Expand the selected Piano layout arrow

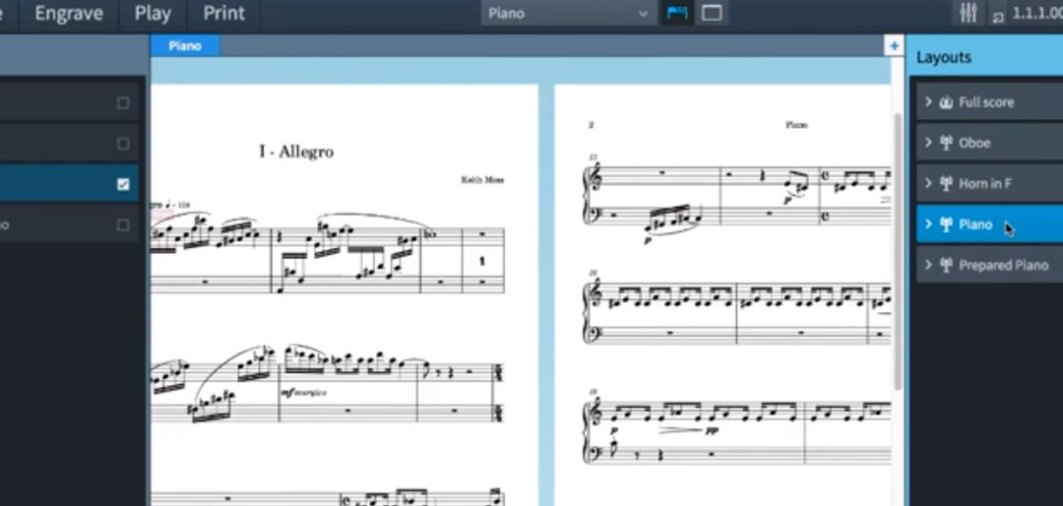929,224
